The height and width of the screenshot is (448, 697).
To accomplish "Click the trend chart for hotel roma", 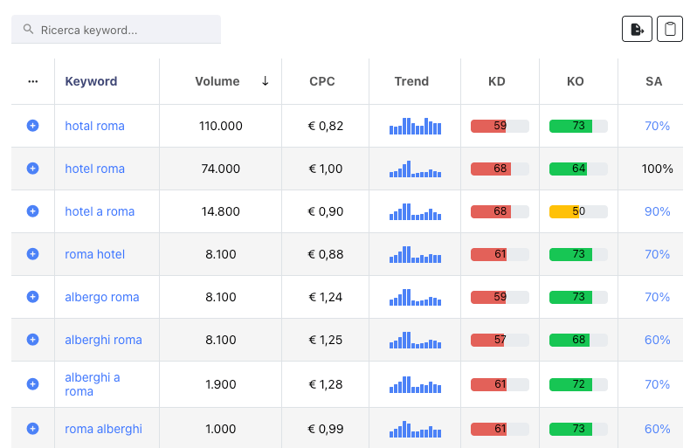I will coord(415,169).
